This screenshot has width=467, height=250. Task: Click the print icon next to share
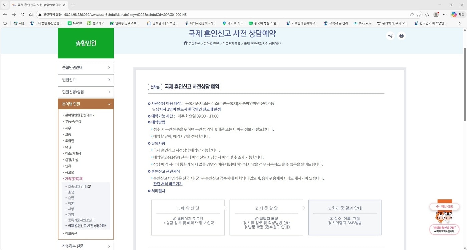coord(401,36)
